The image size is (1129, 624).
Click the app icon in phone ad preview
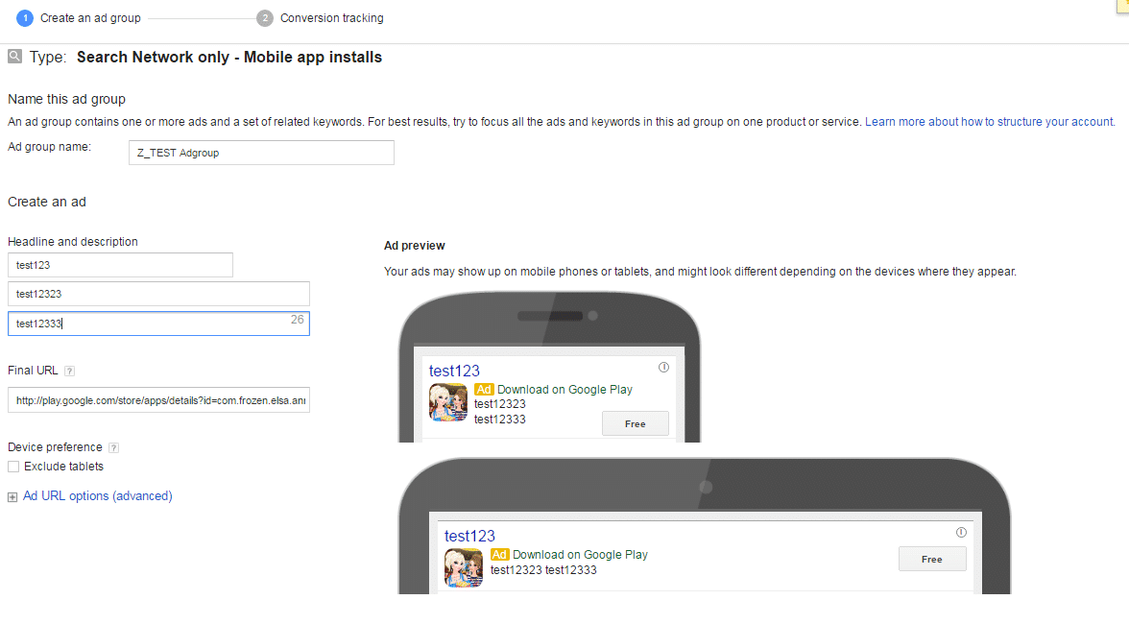(447, 402)
